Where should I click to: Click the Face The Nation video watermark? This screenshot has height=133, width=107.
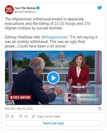pos(20,97)
